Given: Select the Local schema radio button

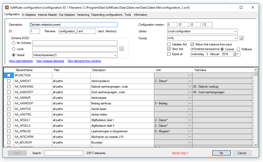Looking at the screenshot, I should (14, 49).
